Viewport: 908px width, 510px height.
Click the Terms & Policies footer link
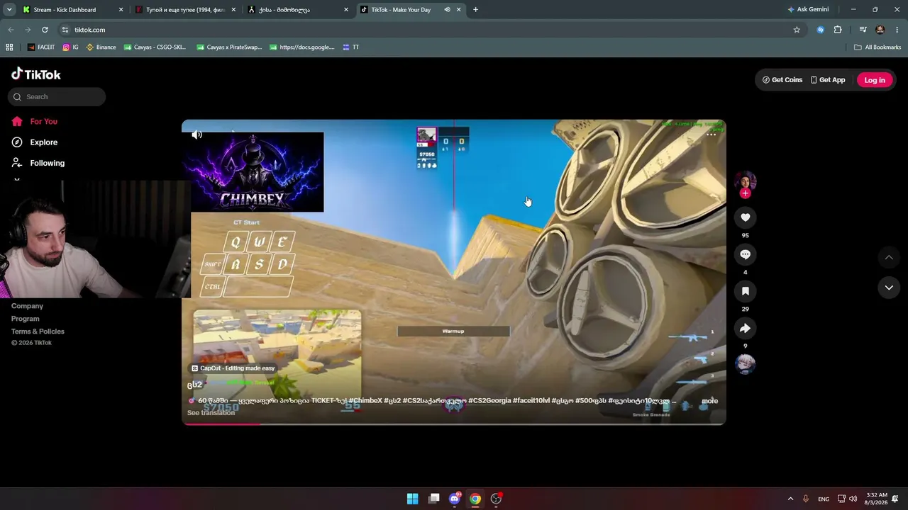38,331
